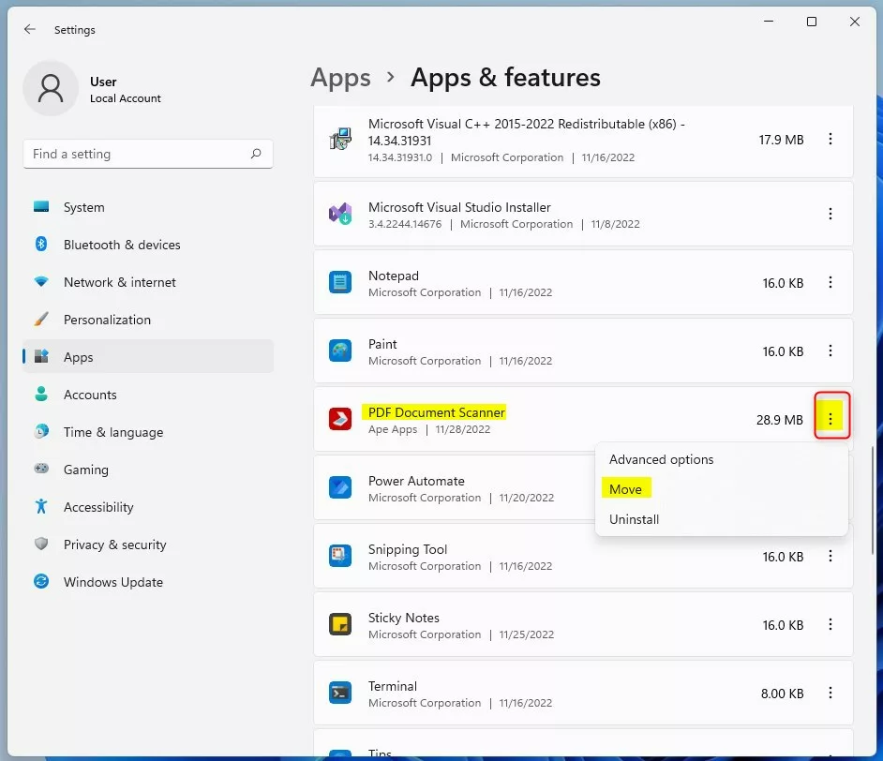Click the Ape Apps publisher text
This screenshot has width=883, height=761.
(393, 429)
